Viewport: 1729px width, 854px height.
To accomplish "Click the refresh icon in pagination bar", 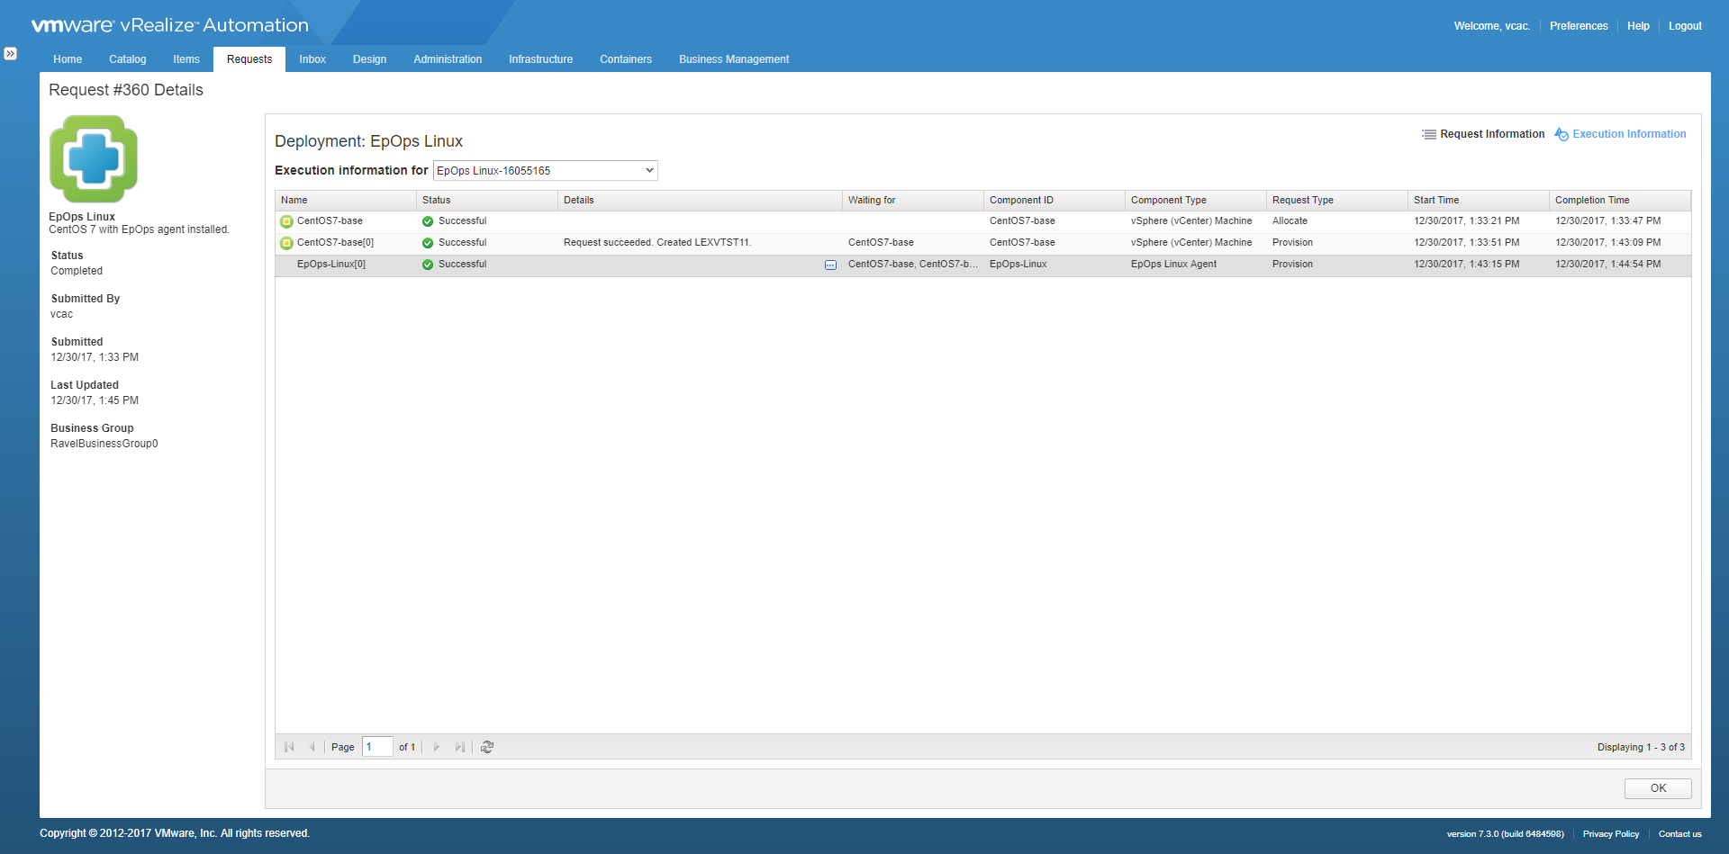I will coord(487,747).
